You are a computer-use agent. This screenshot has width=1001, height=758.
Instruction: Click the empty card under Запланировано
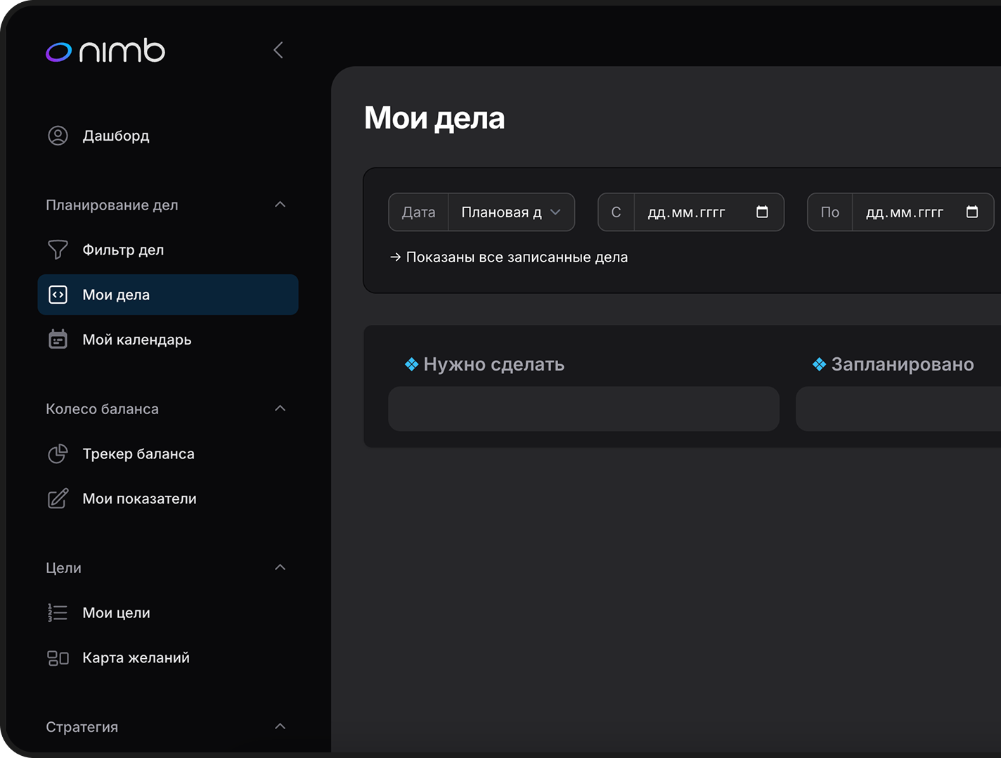pos(898,409)
